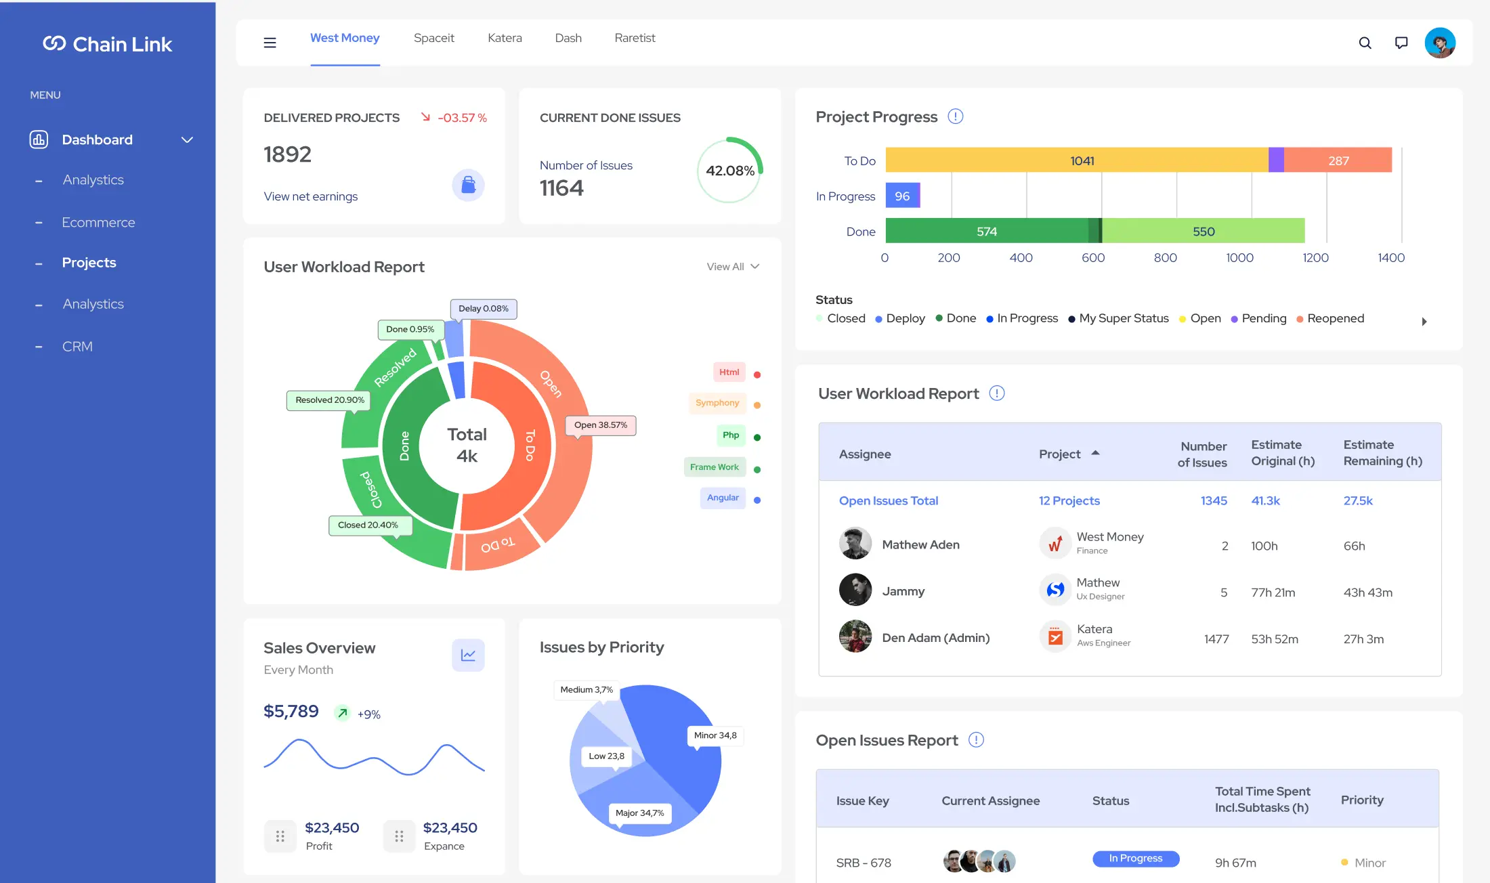Sort table by Project column arrow
Screen dimensions: 1490x883
(1095, 453)
